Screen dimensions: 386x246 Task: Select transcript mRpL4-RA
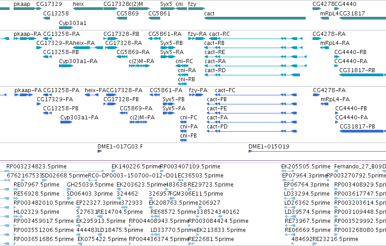(x=335, y=43)
